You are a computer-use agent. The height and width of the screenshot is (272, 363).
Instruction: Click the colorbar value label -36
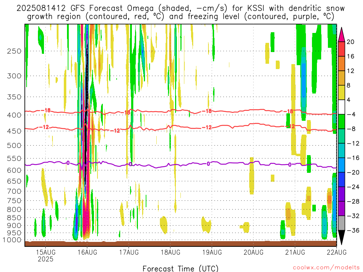353,230
